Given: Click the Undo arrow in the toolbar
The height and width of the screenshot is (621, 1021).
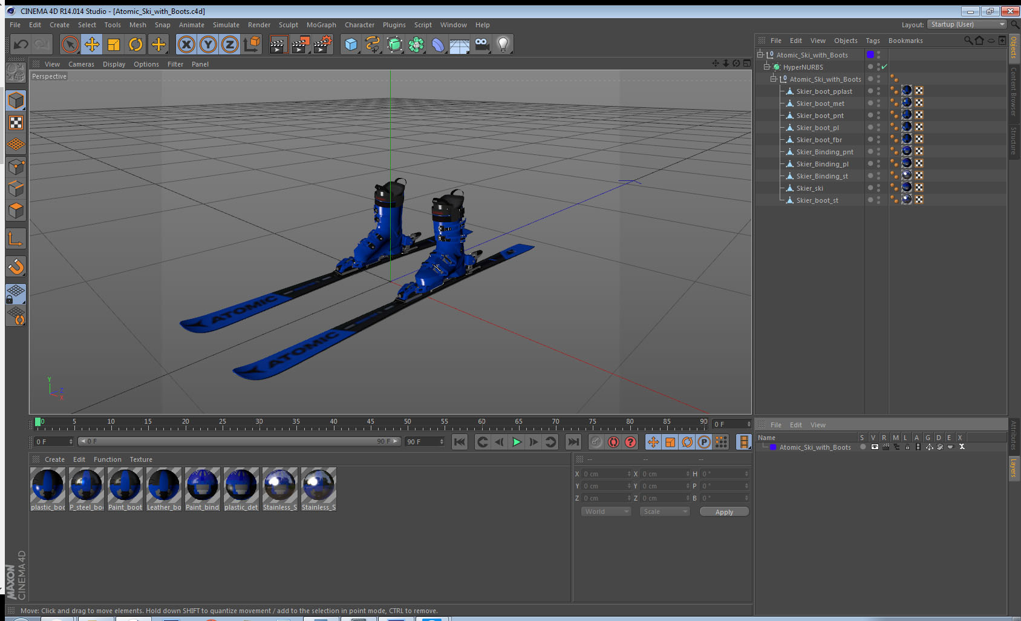Looking at the screenshot, I should pos(21,44).
